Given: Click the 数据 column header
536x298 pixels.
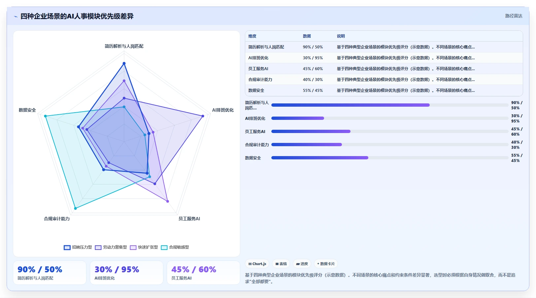Looking at the screenshot, I should pyautogui.click(x=307, y=36).
